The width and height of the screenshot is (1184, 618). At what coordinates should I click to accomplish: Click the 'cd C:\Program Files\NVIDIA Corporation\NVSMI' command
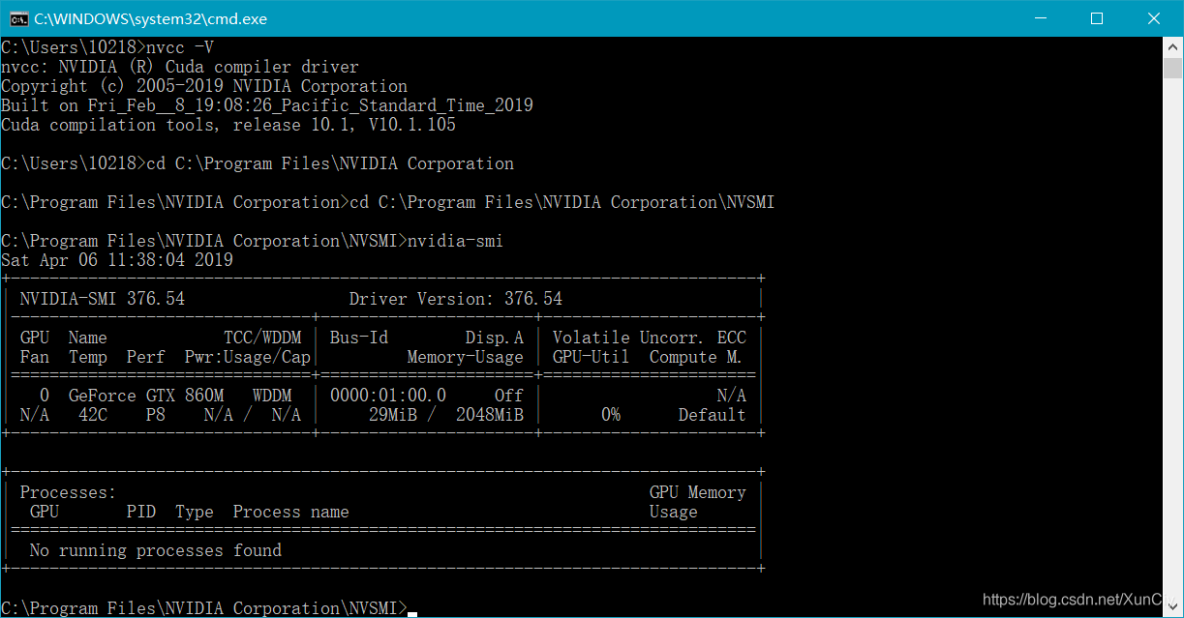[x=562, y=202]
